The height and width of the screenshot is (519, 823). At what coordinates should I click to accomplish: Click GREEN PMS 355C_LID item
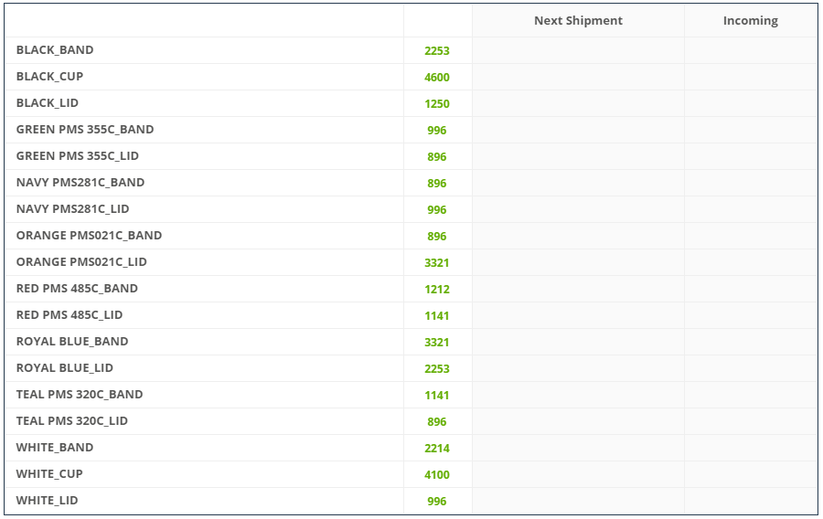(x=77, y=156)
